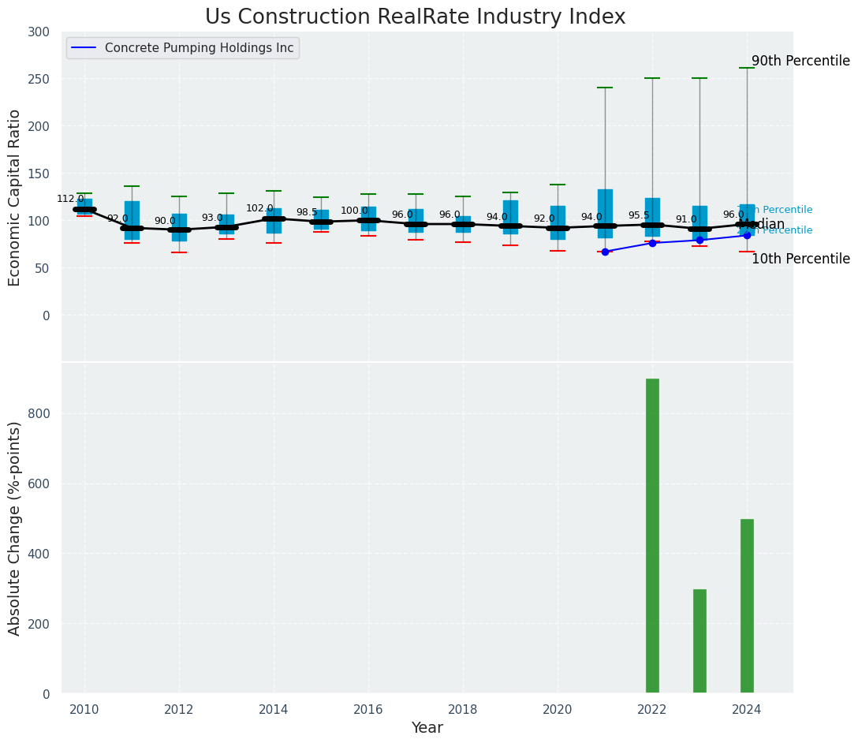Click the 98.5 median value label
Image resolution: width=858 pixels, height=743 pixels.
[307, 213]
